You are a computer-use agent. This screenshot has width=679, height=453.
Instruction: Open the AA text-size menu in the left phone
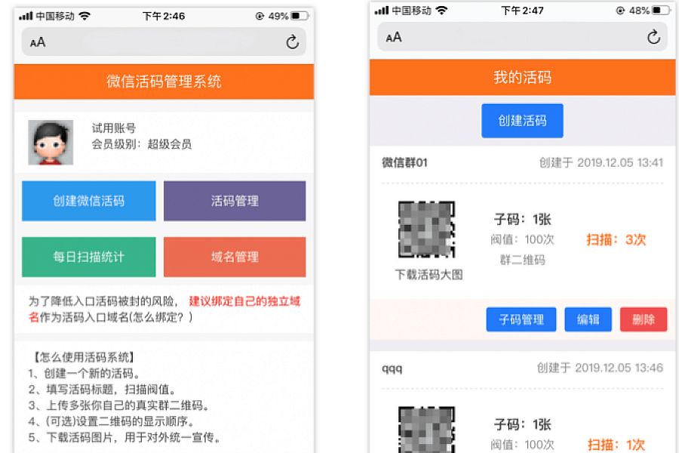[38, 42]
